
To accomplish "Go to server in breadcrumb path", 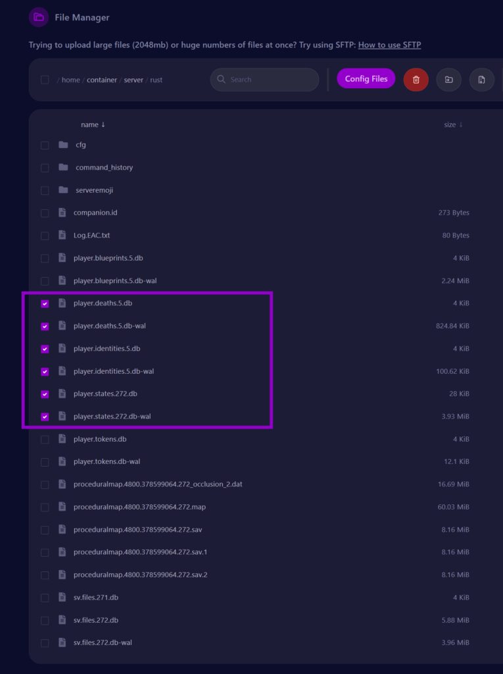I will point(133,80).
